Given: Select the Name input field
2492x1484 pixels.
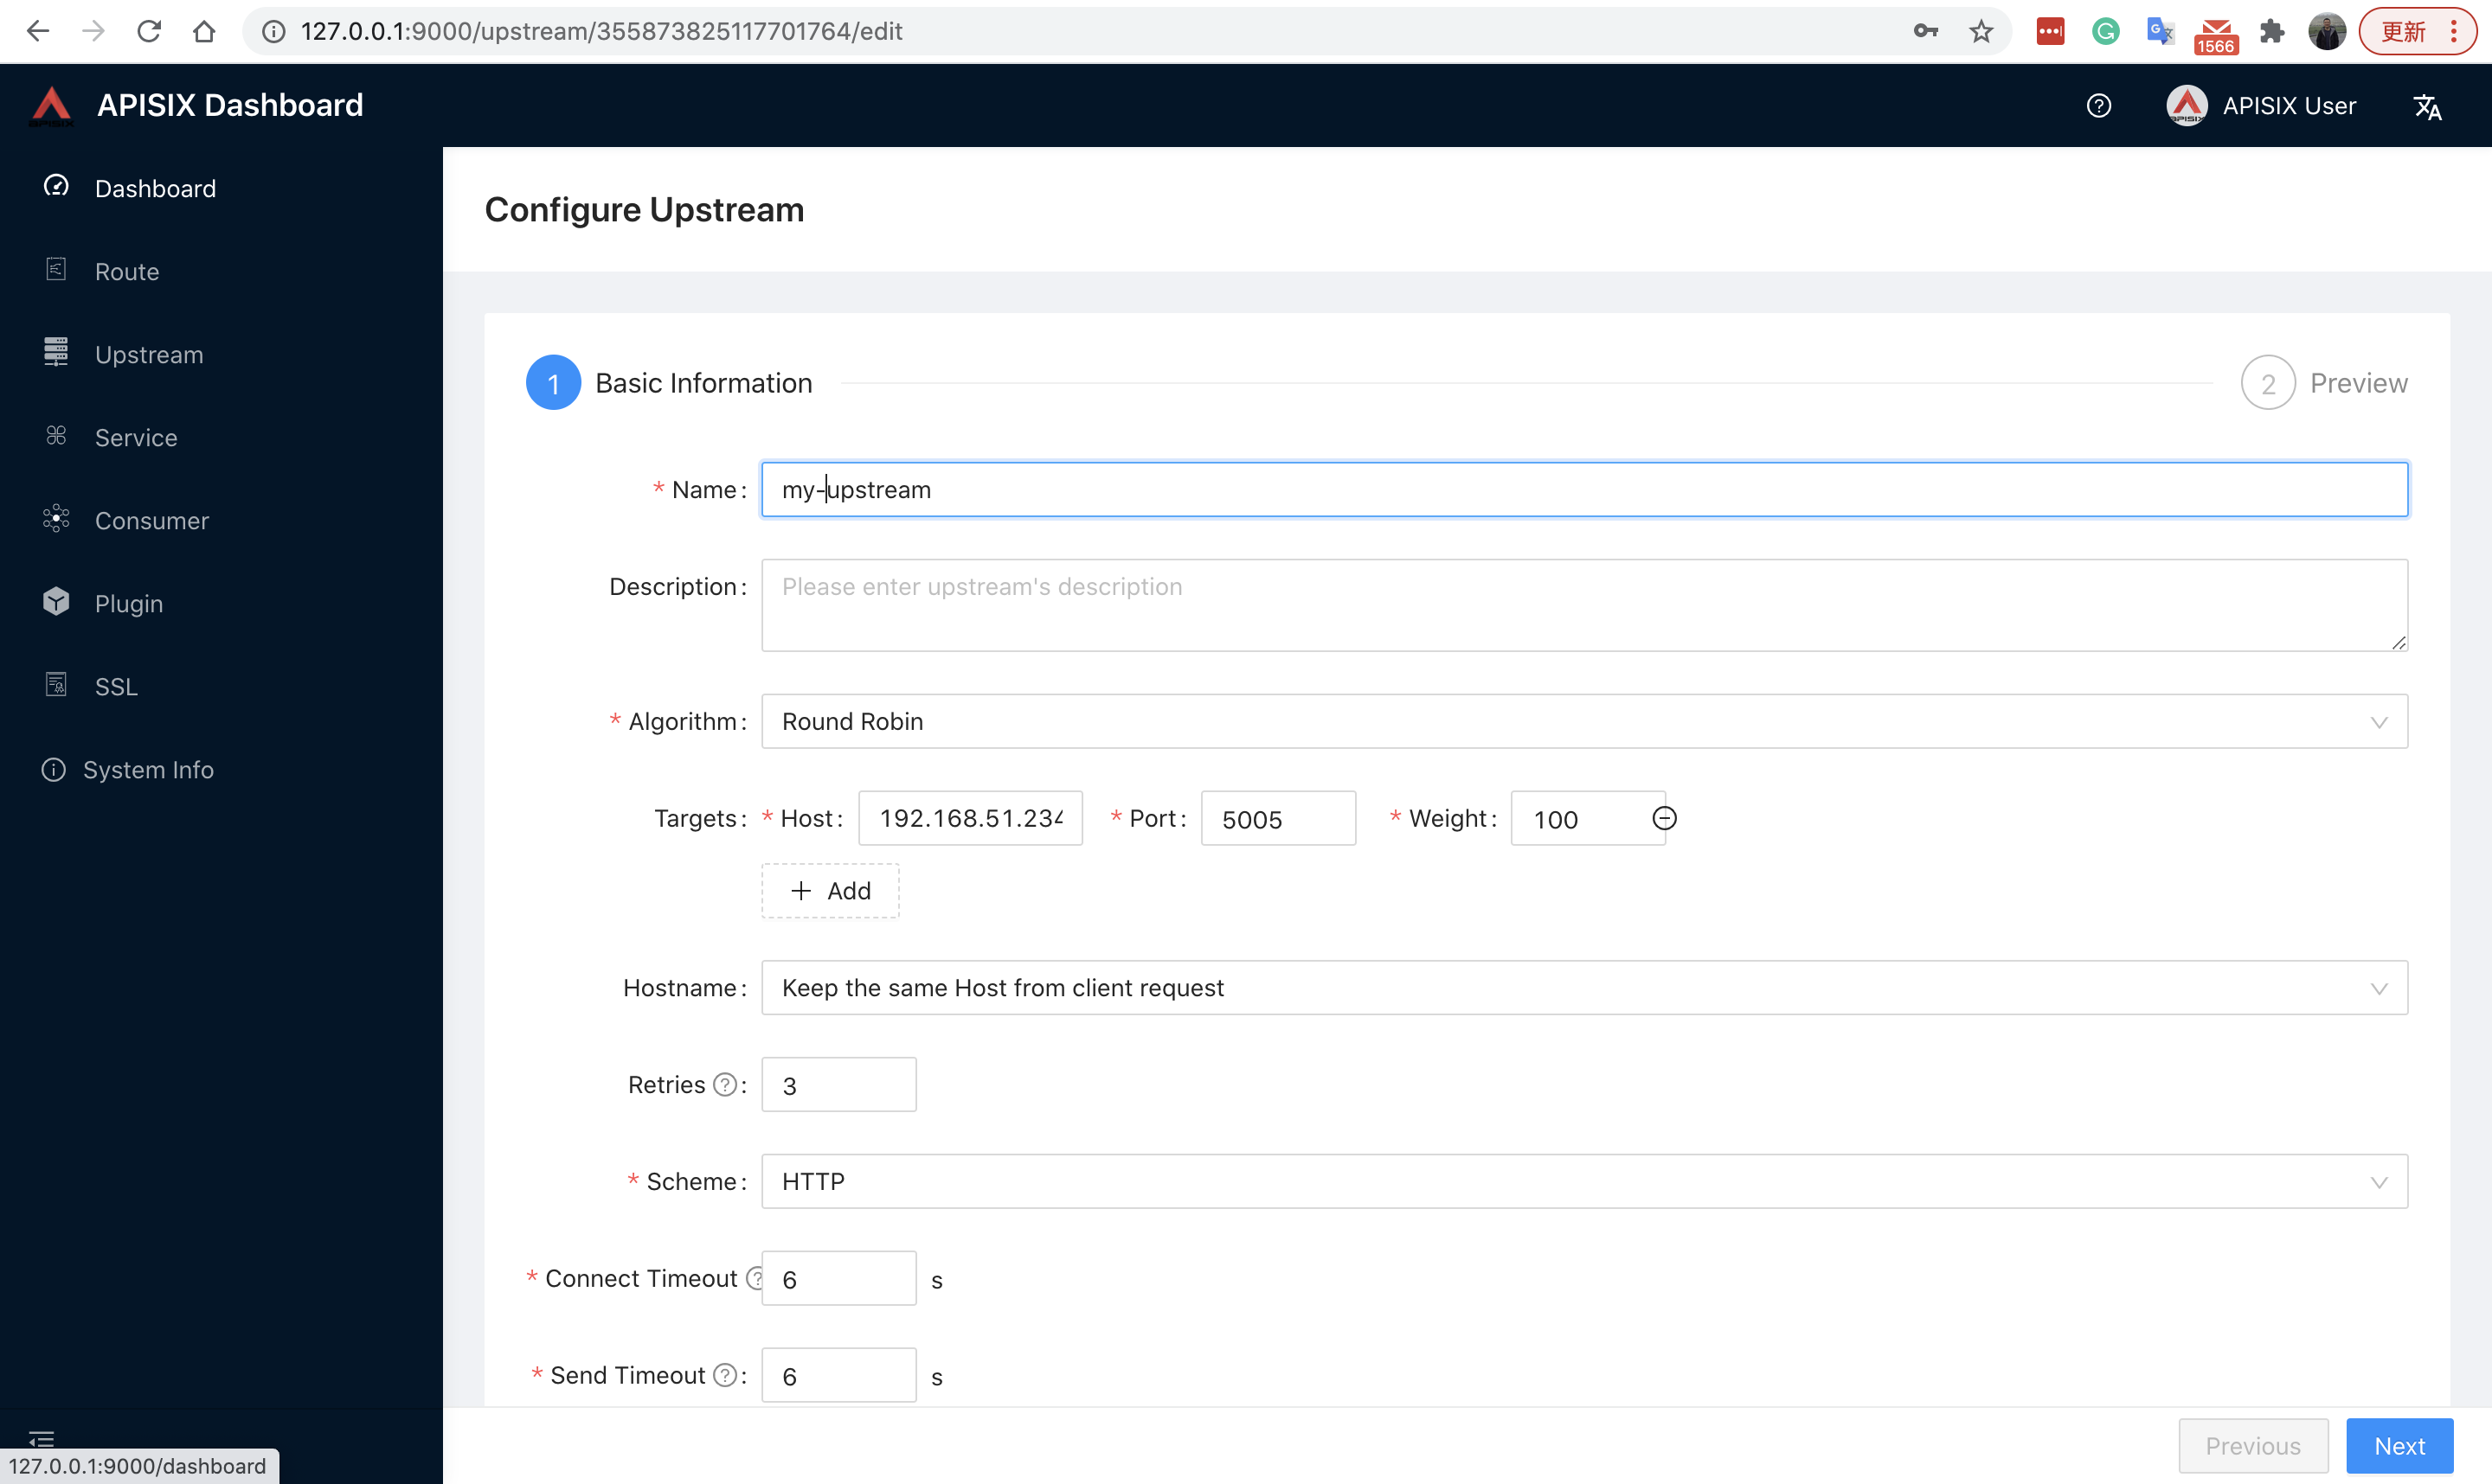Looking at the screenshot, I should click(x=1585, y=489).
